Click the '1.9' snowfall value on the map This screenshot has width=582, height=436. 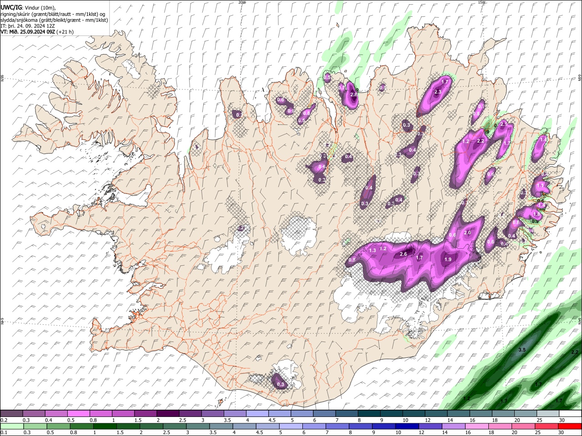(x=447, y=259)
